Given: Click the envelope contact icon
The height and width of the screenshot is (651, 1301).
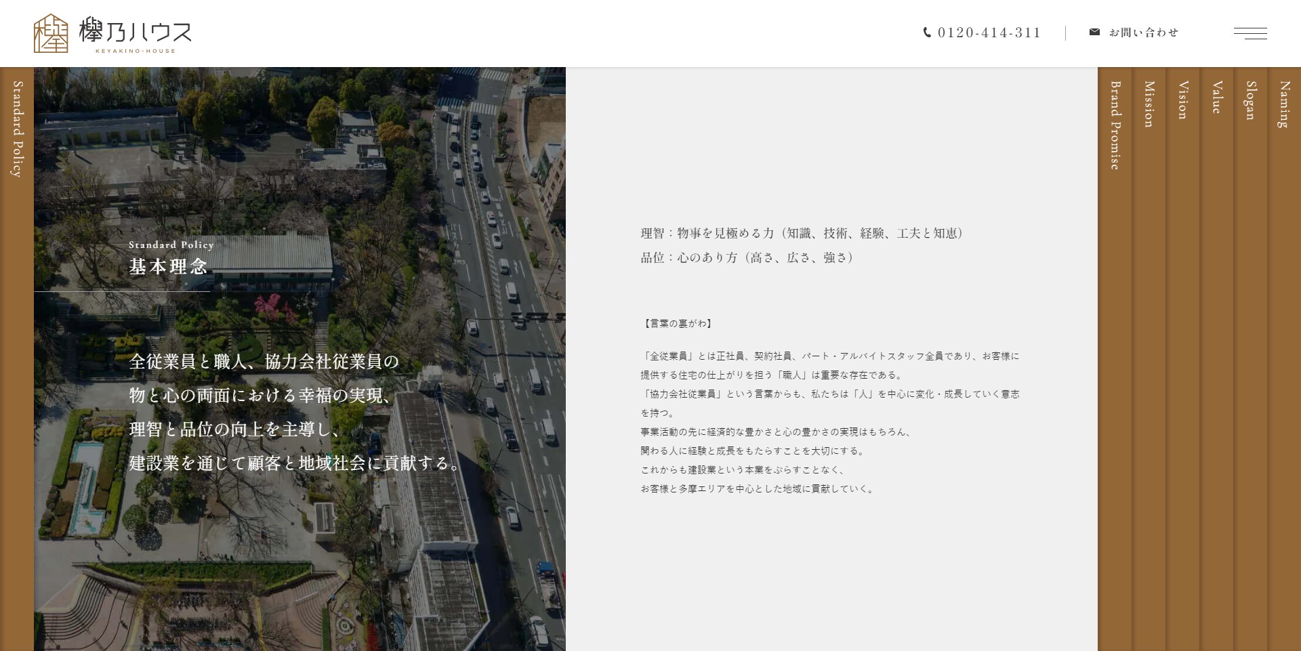Looking at the screenshot, I should (x=1094, y=32).
